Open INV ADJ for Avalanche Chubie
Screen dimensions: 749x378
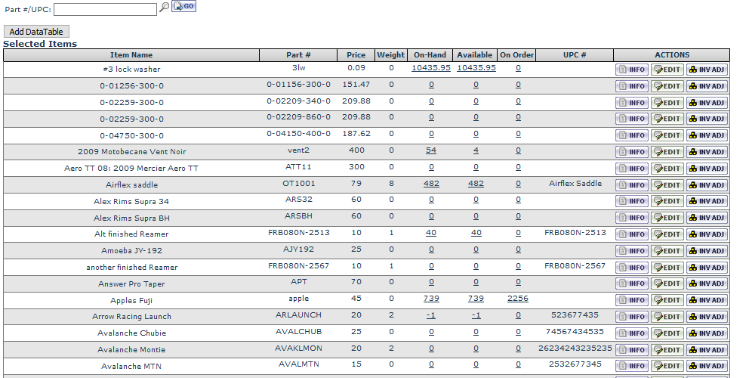pos(707,334)
